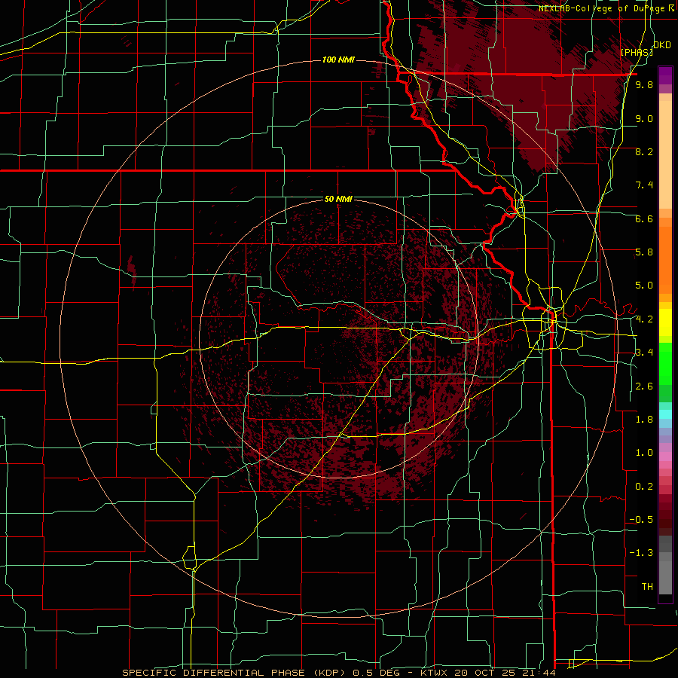Image resolution: width=678 pixels, height=678 pixels.
Task: Click the 100 NMI range ring label
Action: click(x=338, y=60)
